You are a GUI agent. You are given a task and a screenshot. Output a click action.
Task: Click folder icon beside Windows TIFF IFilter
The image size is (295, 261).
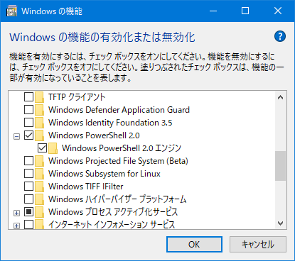pyautogui.click(x=39, y=187)
